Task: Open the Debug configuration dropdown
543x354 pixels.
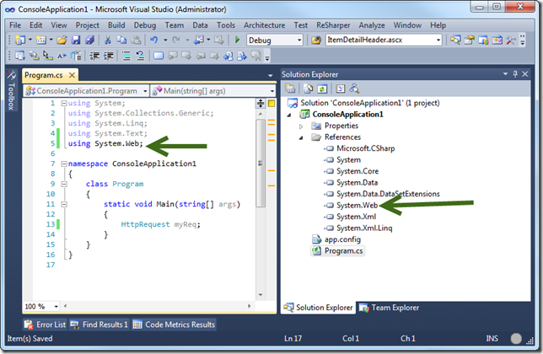Action: click(x=299, y=40)
